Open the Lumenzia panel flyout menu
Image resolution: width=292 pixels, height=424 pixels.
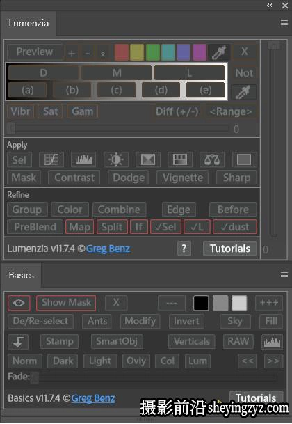pyautogui.click(x=284, y=23)
